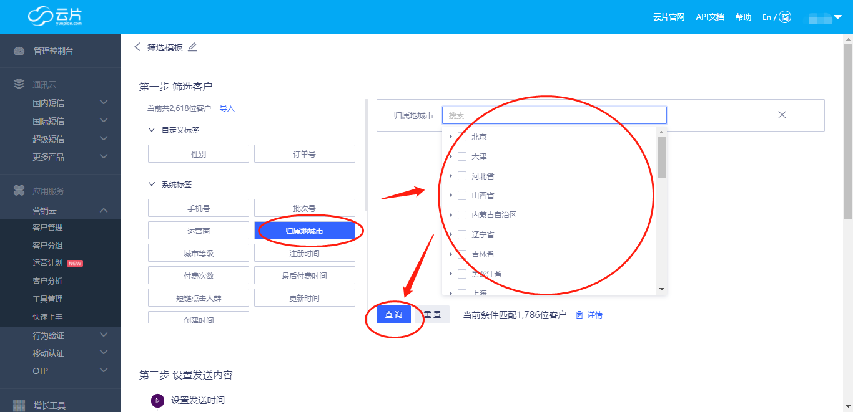Select the 运营商 tag filter
This screenshot has width=853, height=412.
tap(199, 231)
